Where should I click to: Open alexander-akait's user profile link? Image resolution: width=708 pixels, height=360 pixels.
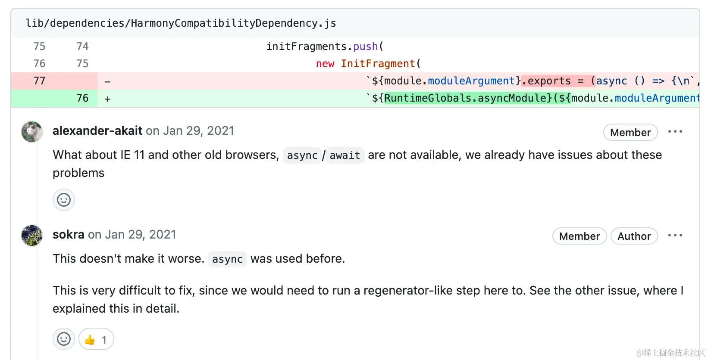[97, 131]
